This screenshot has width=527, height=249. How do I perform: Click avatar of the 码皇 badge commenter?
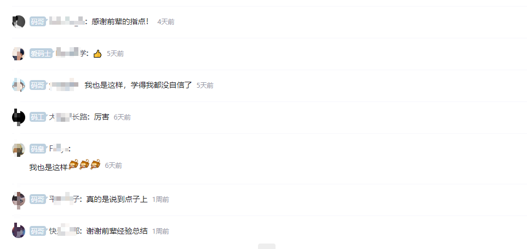(x=19, y=149)
